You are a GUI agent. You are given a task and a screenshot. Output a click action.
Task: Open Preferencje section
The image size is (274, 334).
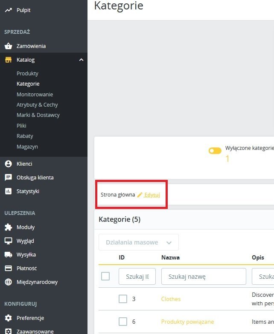pos(30,318)
